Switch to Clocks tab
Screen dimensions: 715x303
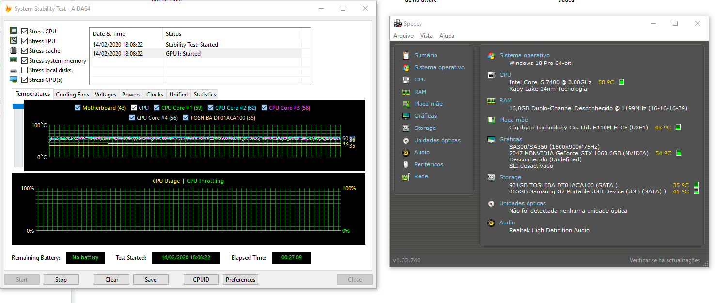(155, 95)
